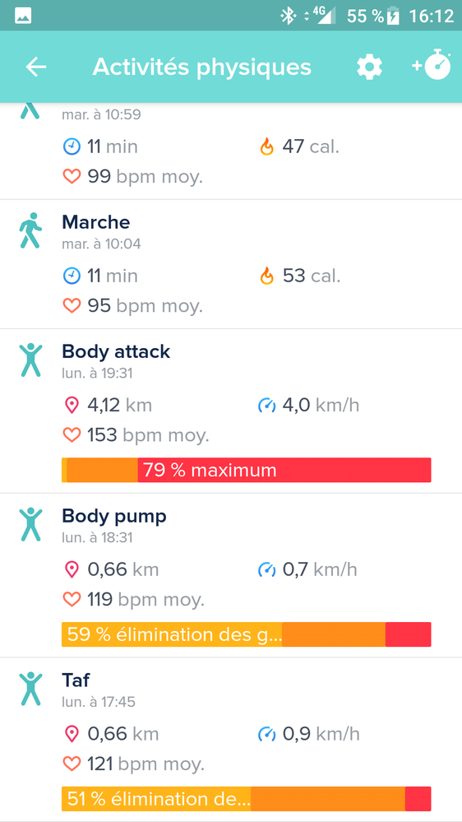Tap the 79 % maximum heart zone bar
This screenshot has width=462, height=822.
click(x=246, y=470)
